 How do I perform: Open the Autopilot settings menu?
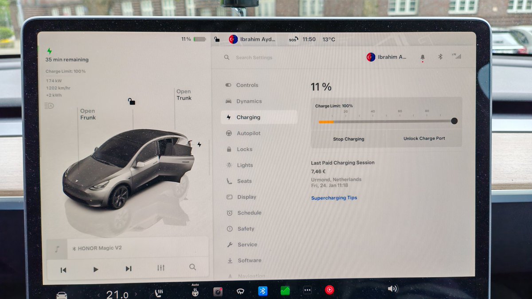pyautogui.click(x=243, y=133)
